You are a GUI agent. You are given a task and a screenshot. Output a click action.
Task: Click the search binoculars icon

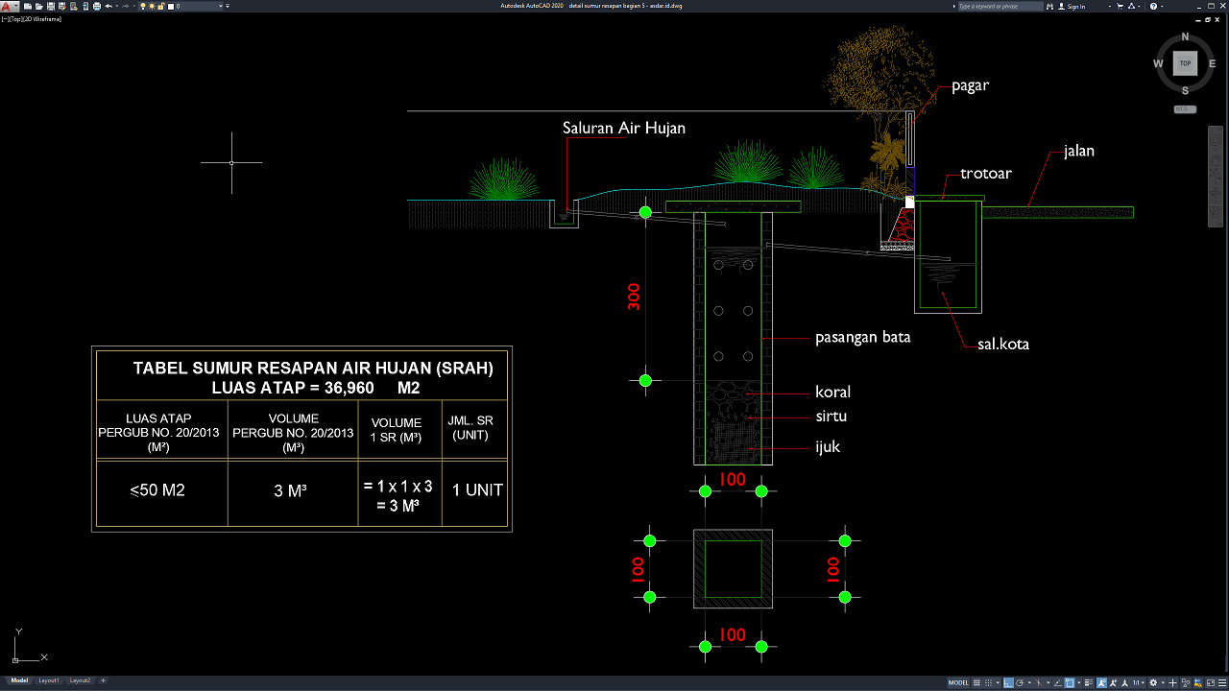[x=1048, y=6]
